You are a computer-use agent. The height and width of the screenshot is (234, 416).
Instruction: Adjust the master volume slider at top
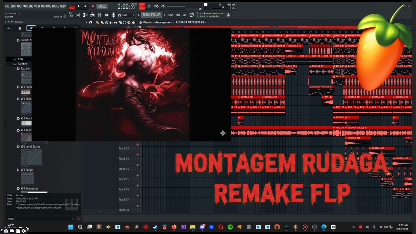176,6
